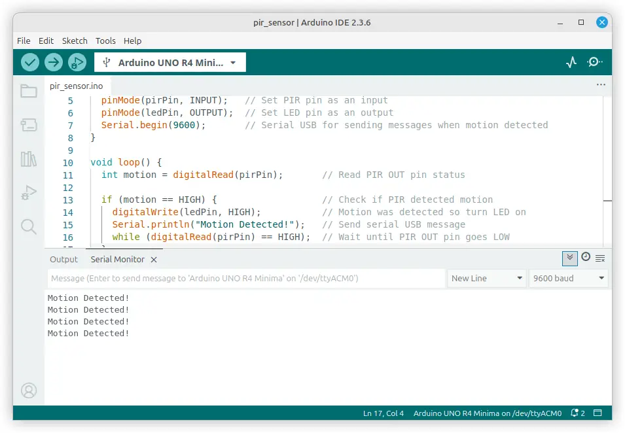Open the Sketchbook folder sidebar icon
The image size is (625, 433).
point(28,92)
